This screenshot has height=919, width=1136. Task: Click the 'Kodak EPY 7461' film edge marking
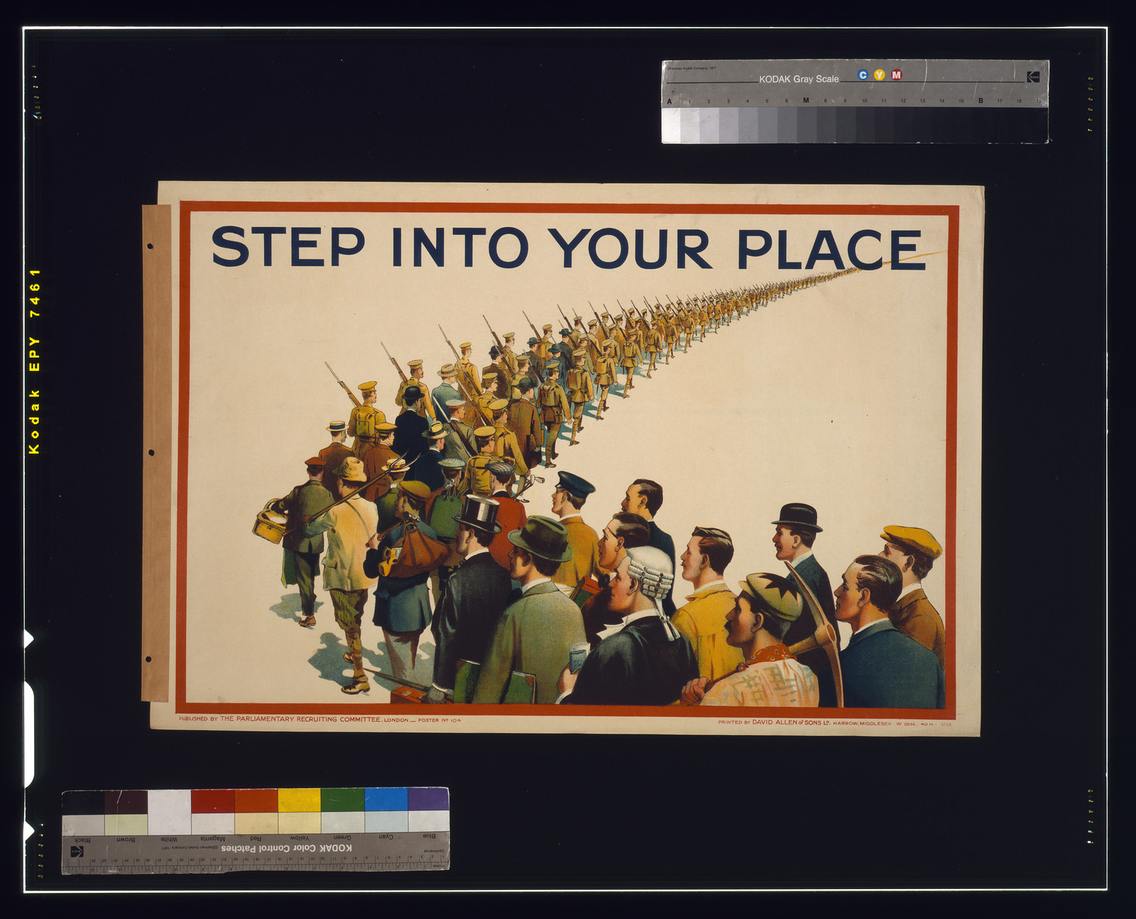coord(34,361)
